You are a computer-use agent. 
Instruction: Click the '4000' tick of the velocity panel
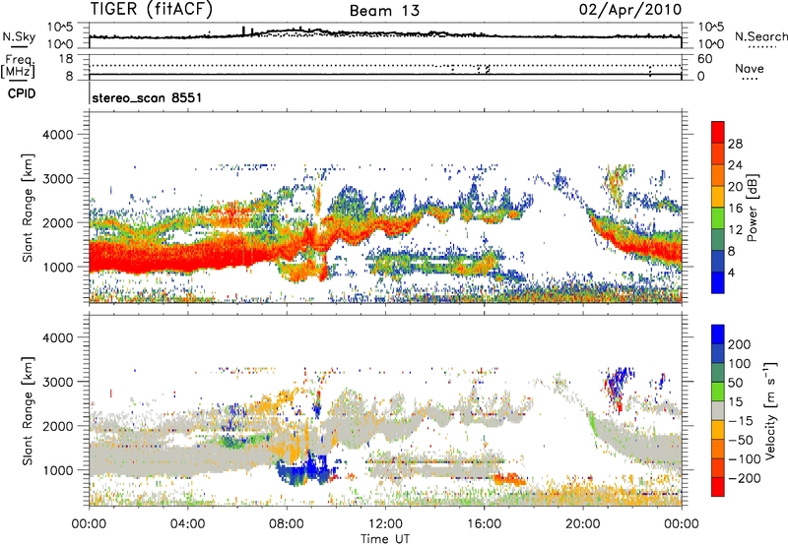[x=57, y=337]
